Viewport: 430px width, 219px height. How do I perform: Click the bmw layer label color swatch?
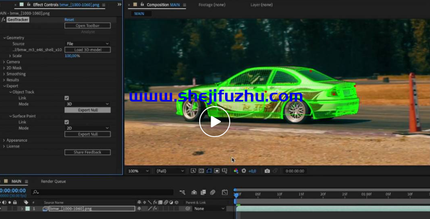pos(27,209)
